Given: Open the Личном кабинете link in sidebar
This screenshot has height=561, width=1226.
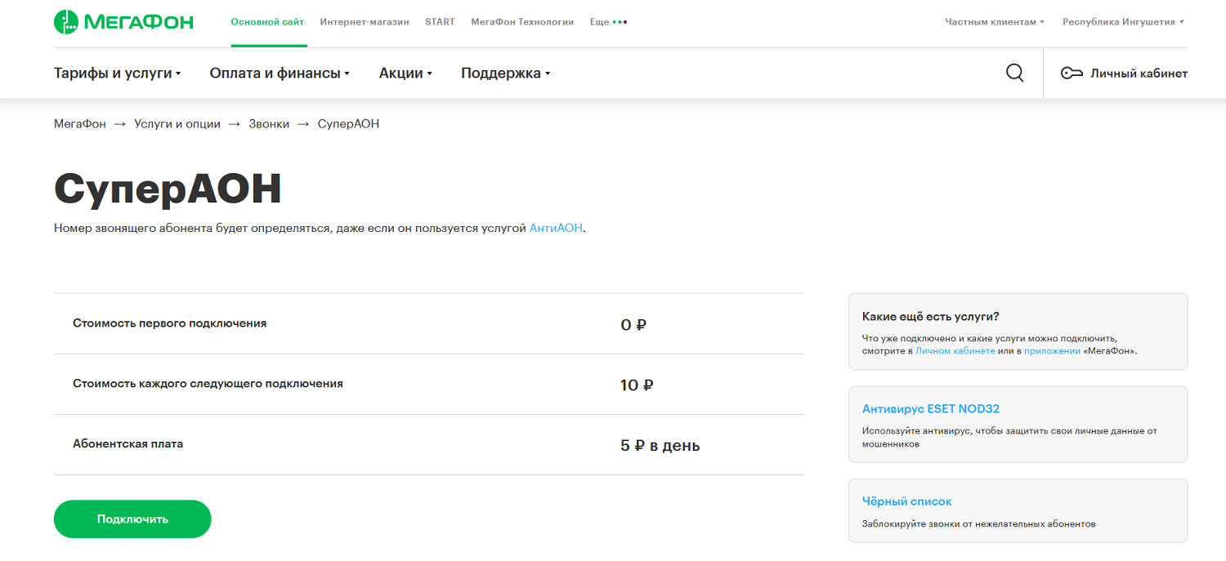Looking at the screenshot, I should [x=955, y=351].
